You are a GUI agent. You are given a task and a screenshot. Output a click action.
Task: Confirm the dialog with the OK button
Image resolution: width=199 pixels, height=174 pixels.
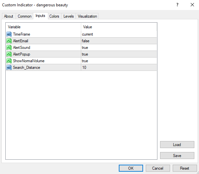[131, 168]
